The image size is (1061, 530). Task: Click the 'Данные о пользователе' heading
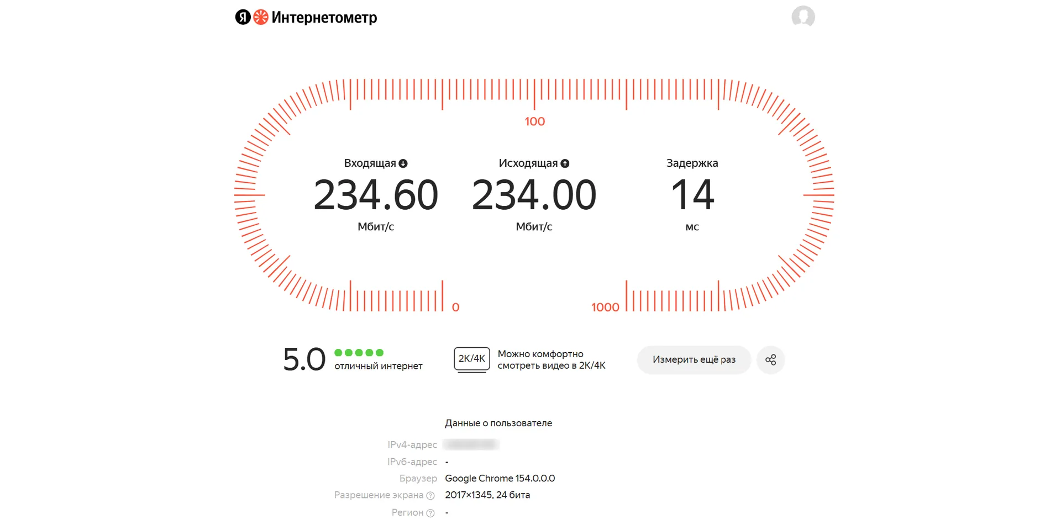point(498,423)
